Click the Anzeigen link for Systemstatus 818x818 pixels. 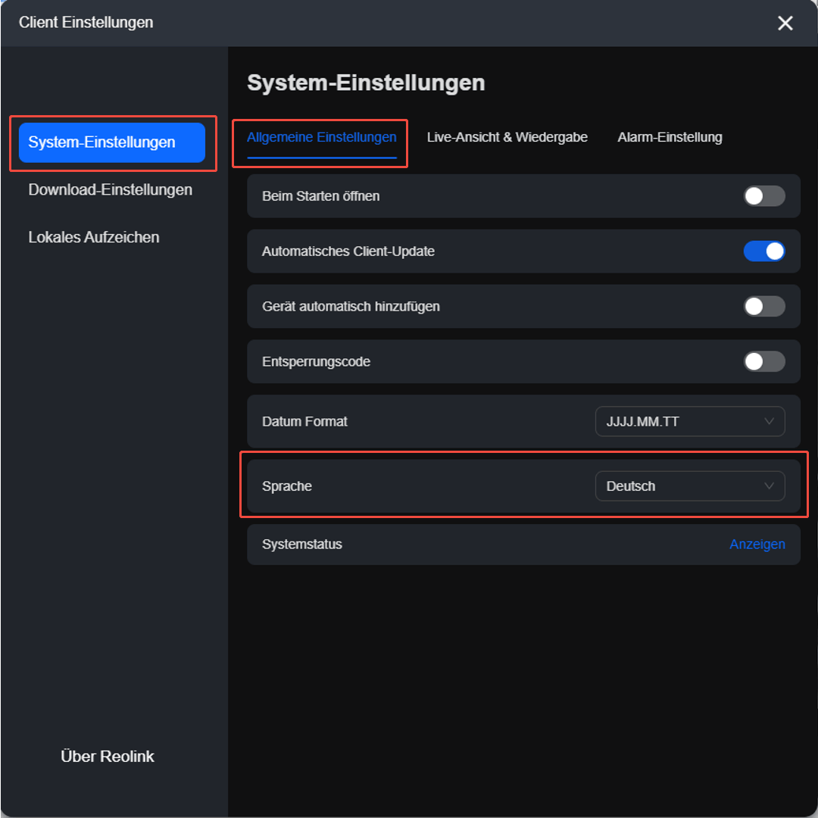click(x=757, y=544)
